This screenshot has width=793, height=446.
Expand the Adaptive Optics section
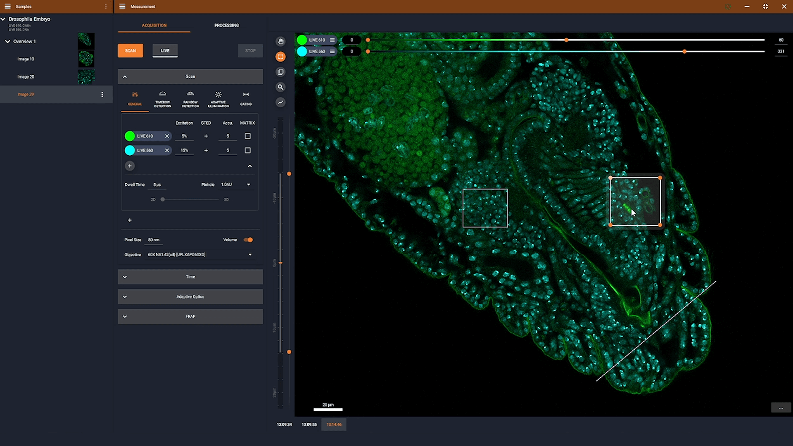[190, 297]
